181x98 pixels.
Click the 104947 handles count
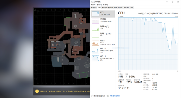[x=138, y=82]
